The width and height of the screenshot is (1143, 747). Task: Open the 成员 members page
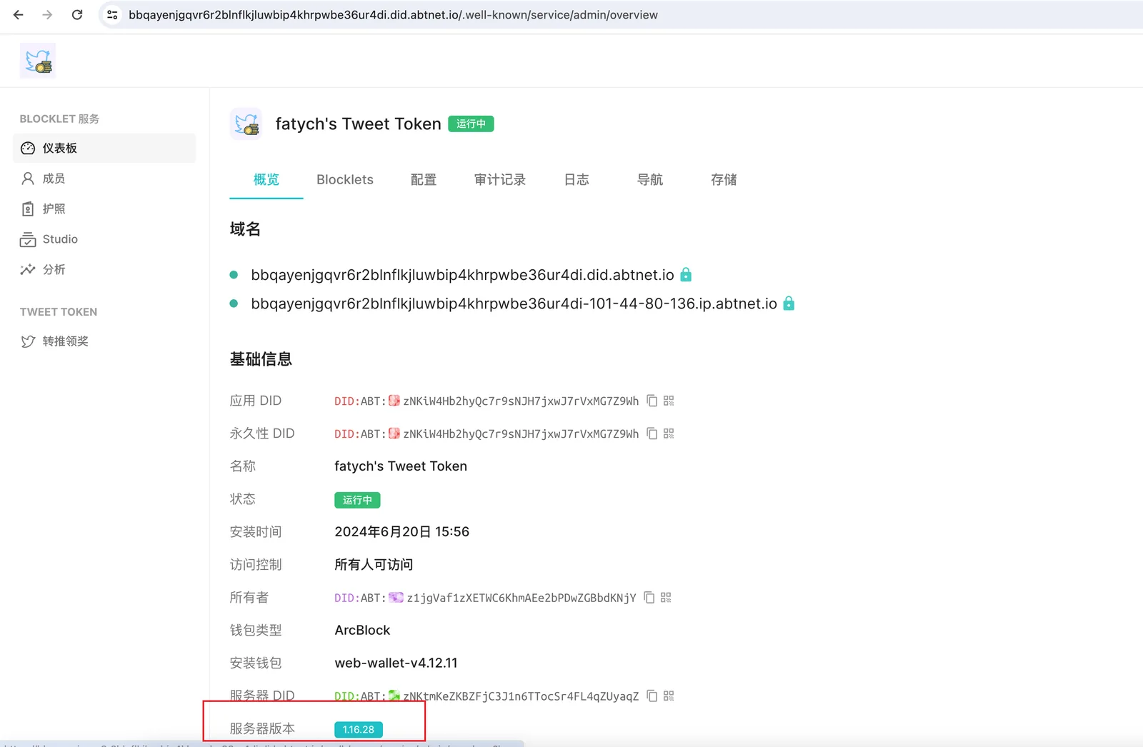104,179
